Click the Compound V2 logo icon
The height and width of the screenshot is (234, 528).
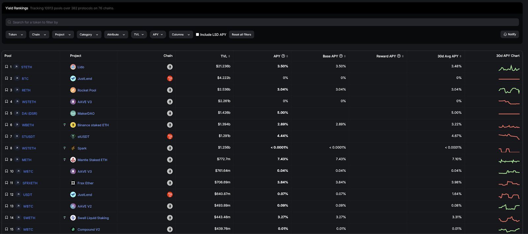point(73,229)
